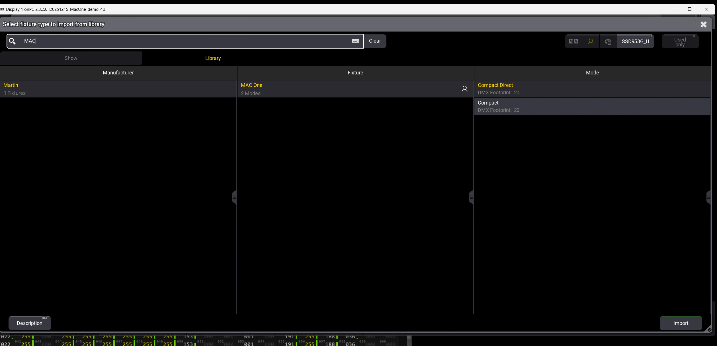Image resolution: width=717 pixels, height=346 pixels.
Task: Click the search magnifier icon
Action: pyautogui.click(x=12, y=41)
